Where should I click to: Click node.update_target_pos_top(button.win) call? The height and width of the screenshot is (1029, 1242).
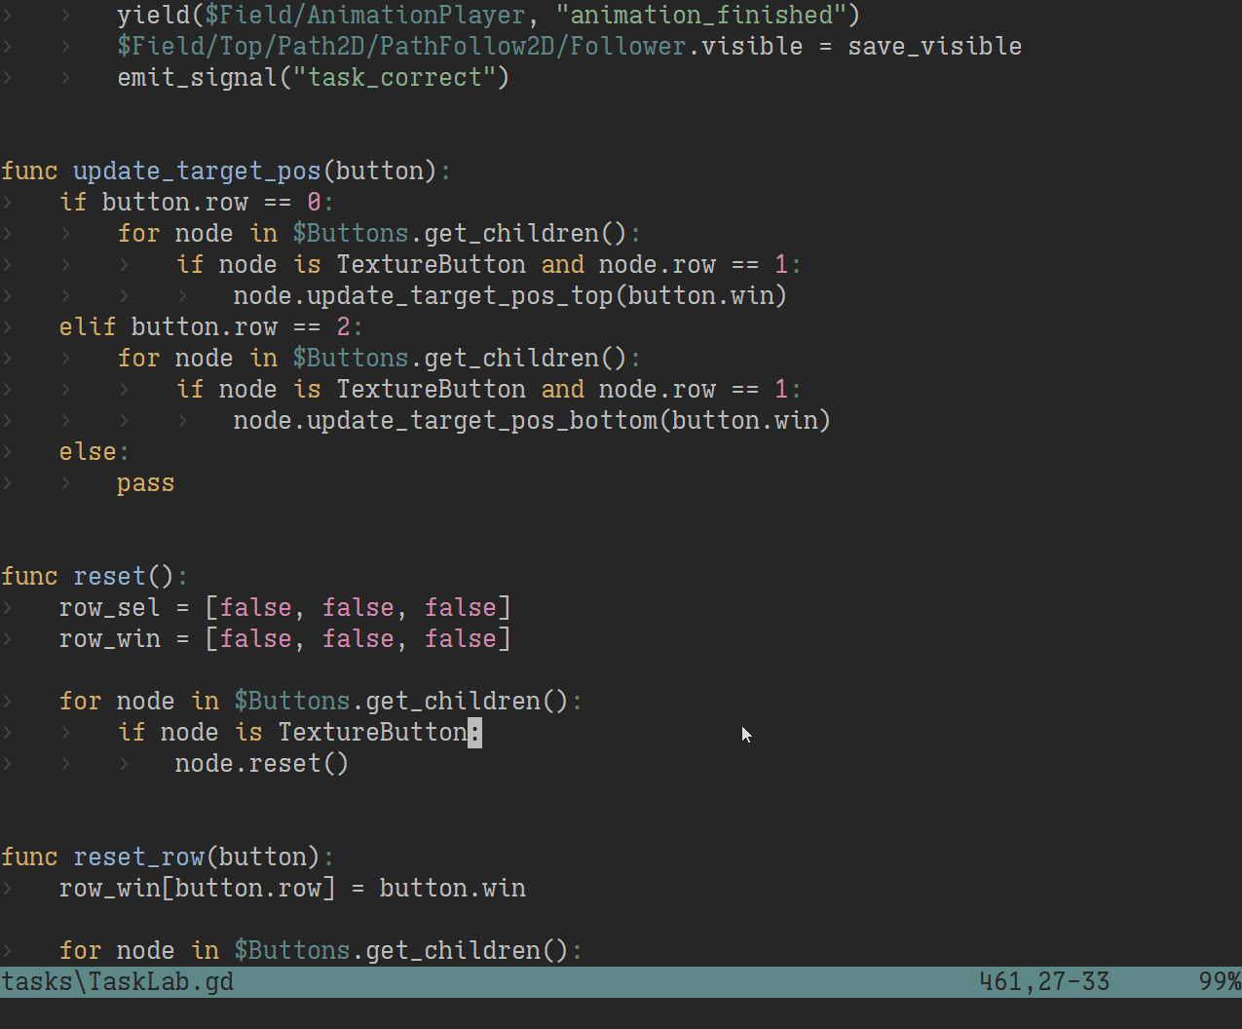click(x=509, y=296)
